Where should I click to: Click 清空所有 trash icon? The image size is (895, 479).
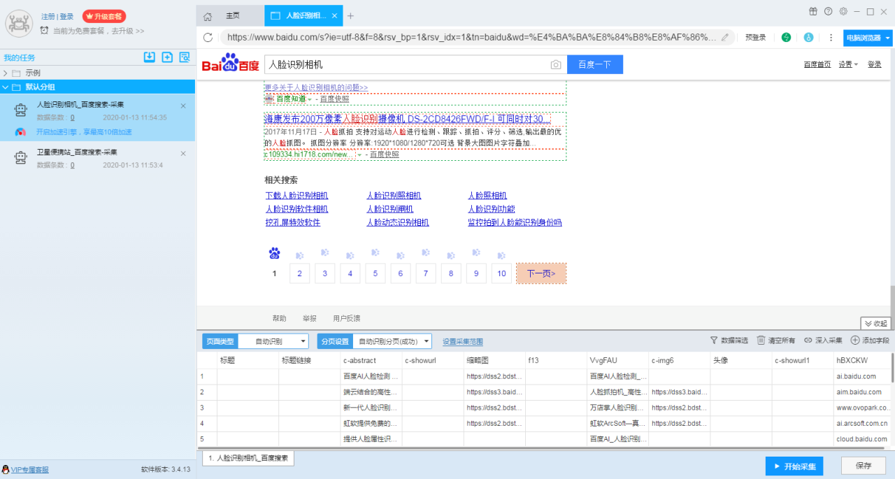pyautogui.click(x=761, y=341)
